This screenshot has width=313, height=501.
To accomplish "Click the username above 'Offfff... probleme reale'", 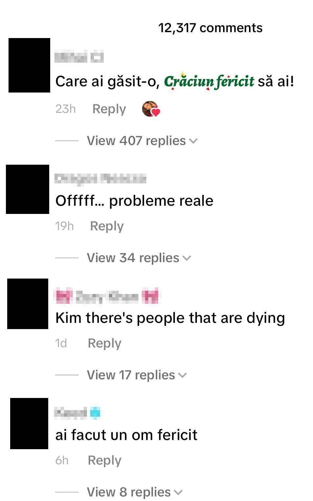I will click(x=100, y=178).
